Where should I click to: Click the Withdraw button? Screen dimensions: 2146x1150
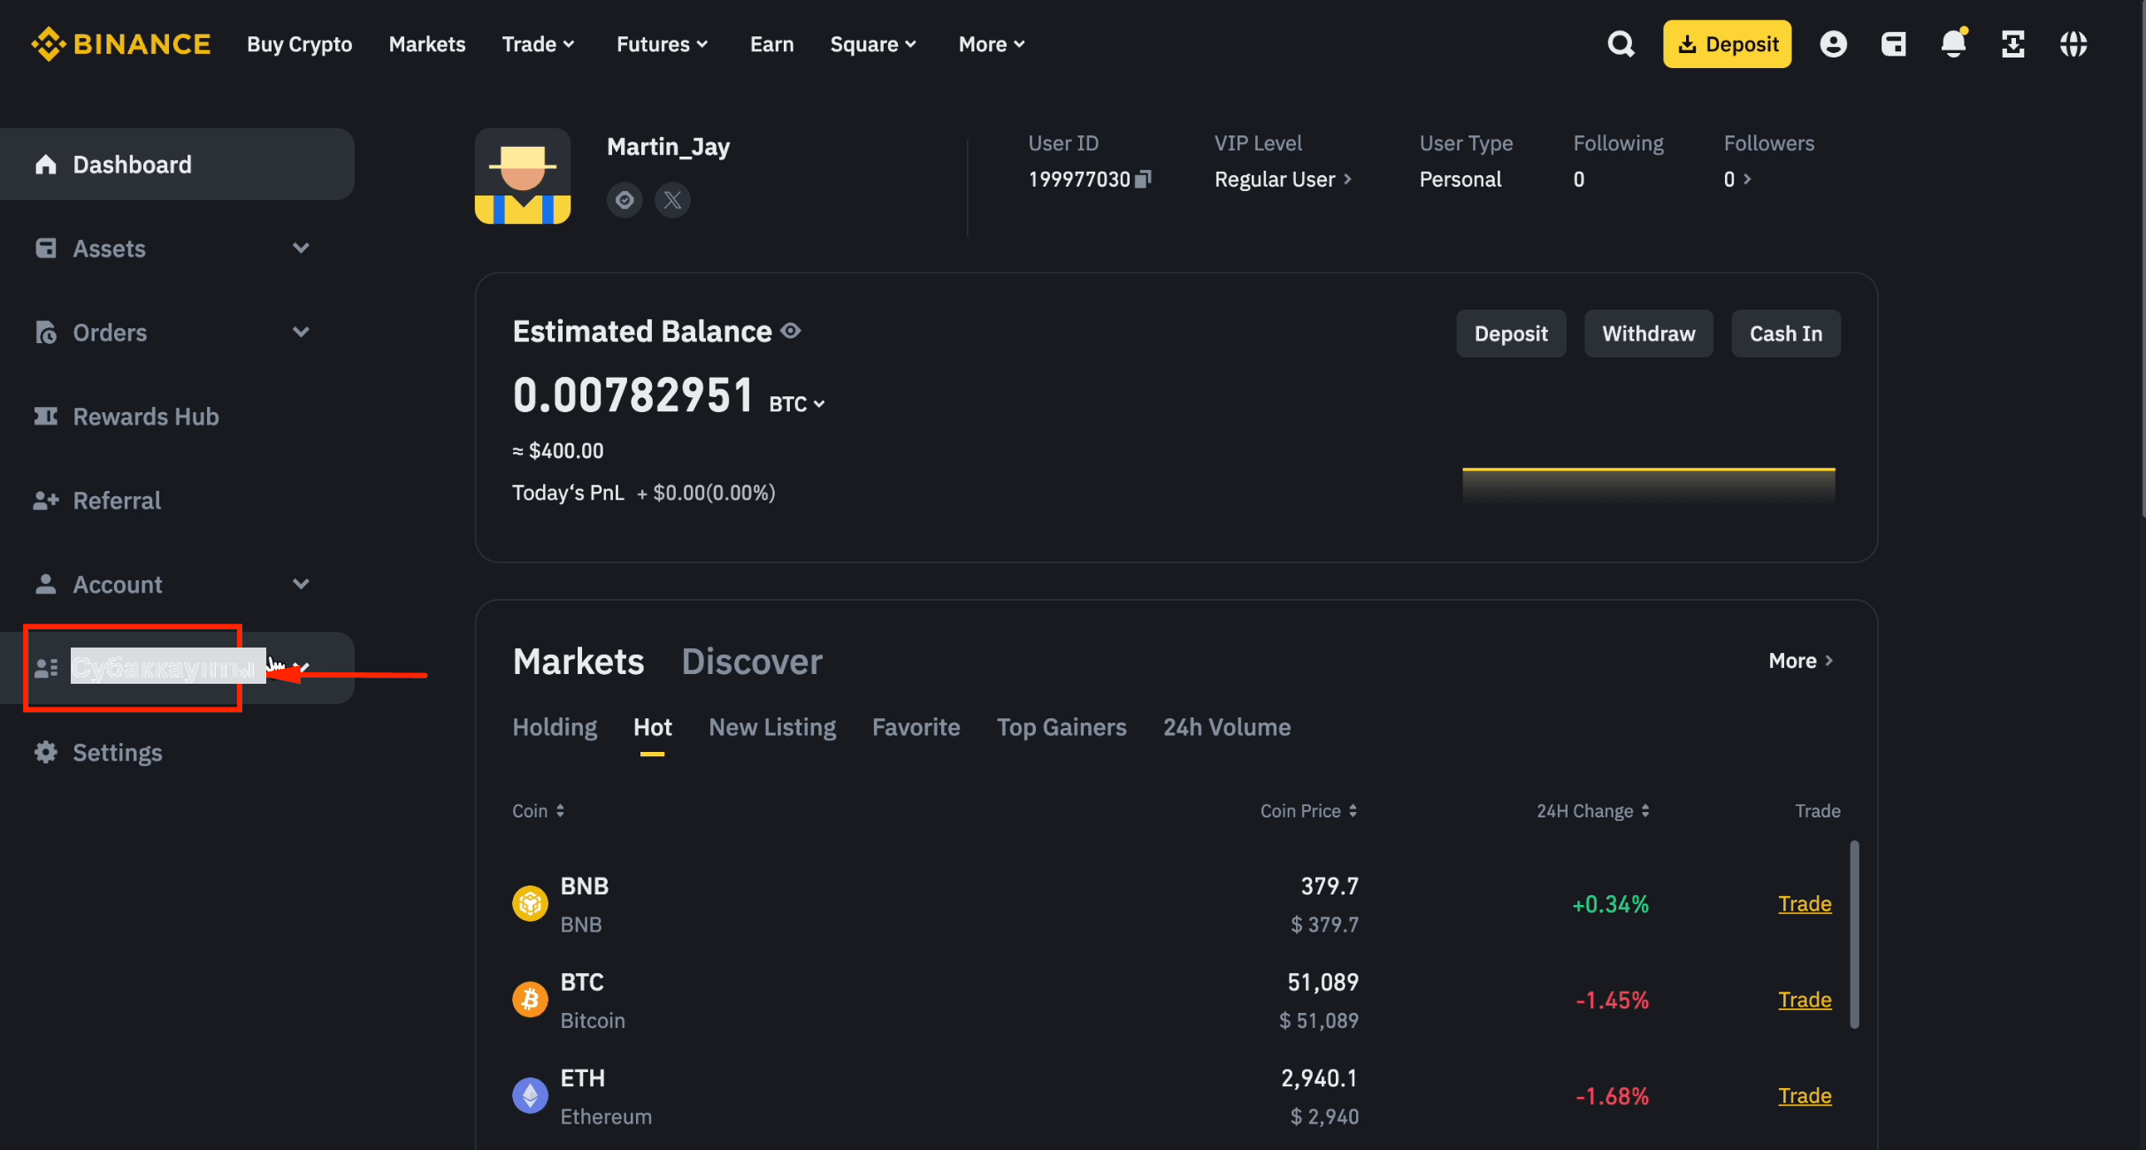[x=1648, y=333]
